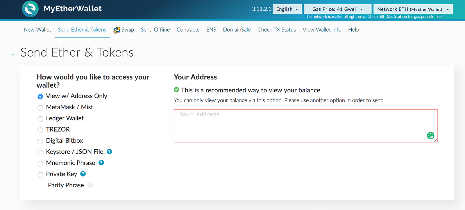The image size is (465, 210).
Task: Open the DomainSale tab
Action: coord(237,30)
